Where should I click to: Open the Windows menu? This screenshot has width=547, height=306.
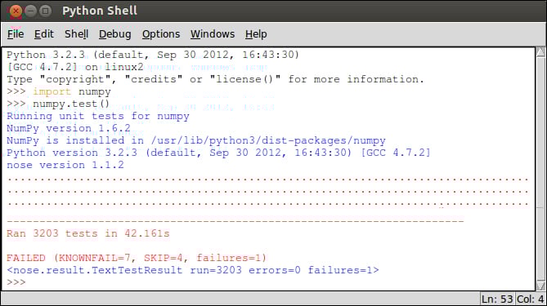pos(213,34)
